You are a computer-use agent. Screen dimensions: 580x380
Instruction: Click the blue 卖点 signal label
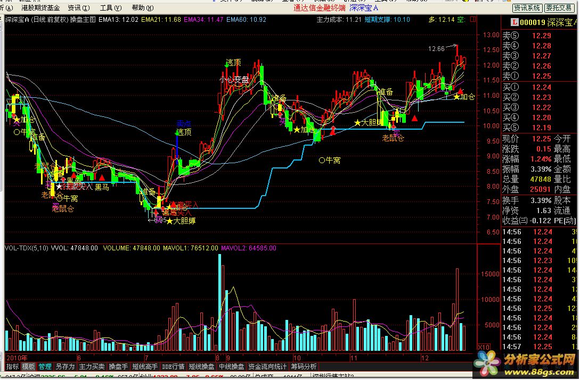point(184,123)
